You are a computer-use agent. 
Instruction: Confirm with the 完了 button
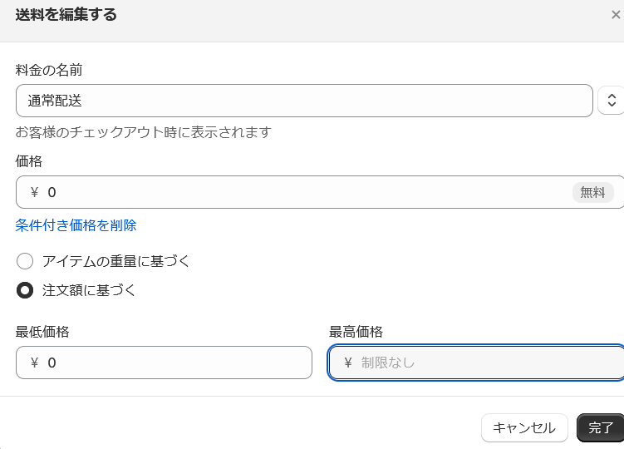pyautogui.click(x=600, y=428)
